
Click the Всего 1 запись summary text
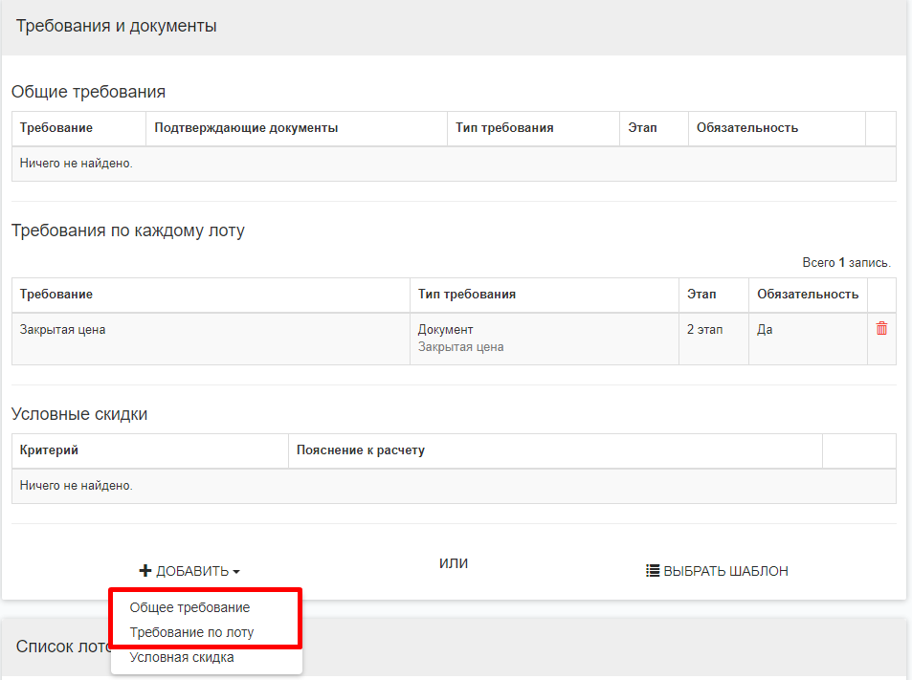pyautogui.click(x=846, y=262)
